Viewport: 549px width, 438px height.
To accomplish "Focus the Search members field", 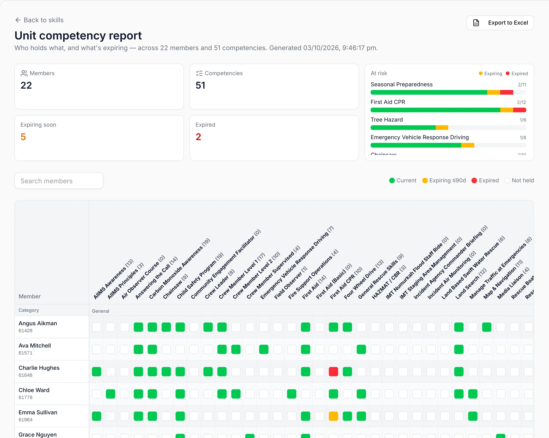I will pyautogui.click(x=59, y=181).
